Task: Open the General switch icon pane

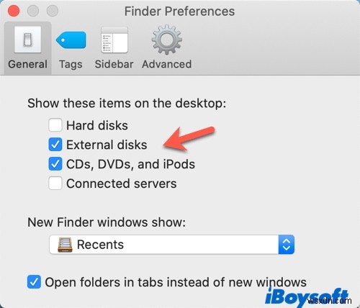Action: (x=27, y=40)
